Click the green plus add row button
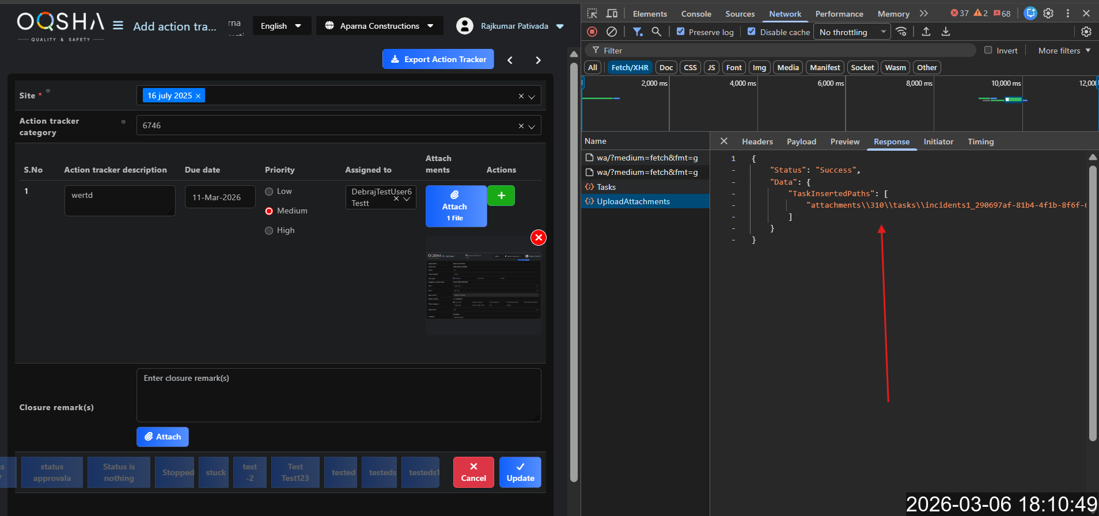The image size is (1099, 516). pos(501,196)
